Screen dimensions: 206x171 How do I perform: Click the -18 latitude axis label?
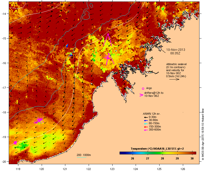pos(4,112)
